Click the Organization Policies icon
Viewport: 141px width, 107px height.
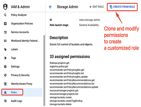click(5, 24)
